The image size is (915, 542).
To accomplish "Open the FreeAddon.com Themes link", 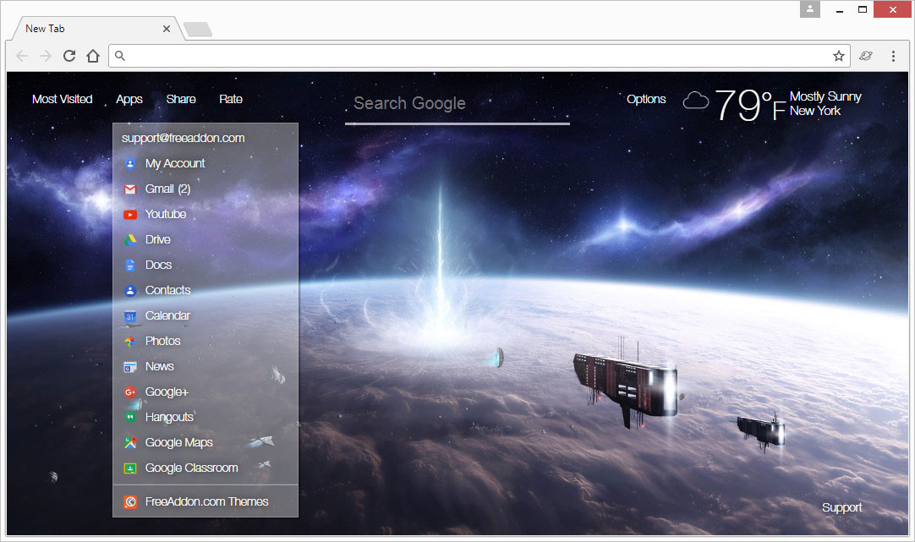I will tap(205, 501).
